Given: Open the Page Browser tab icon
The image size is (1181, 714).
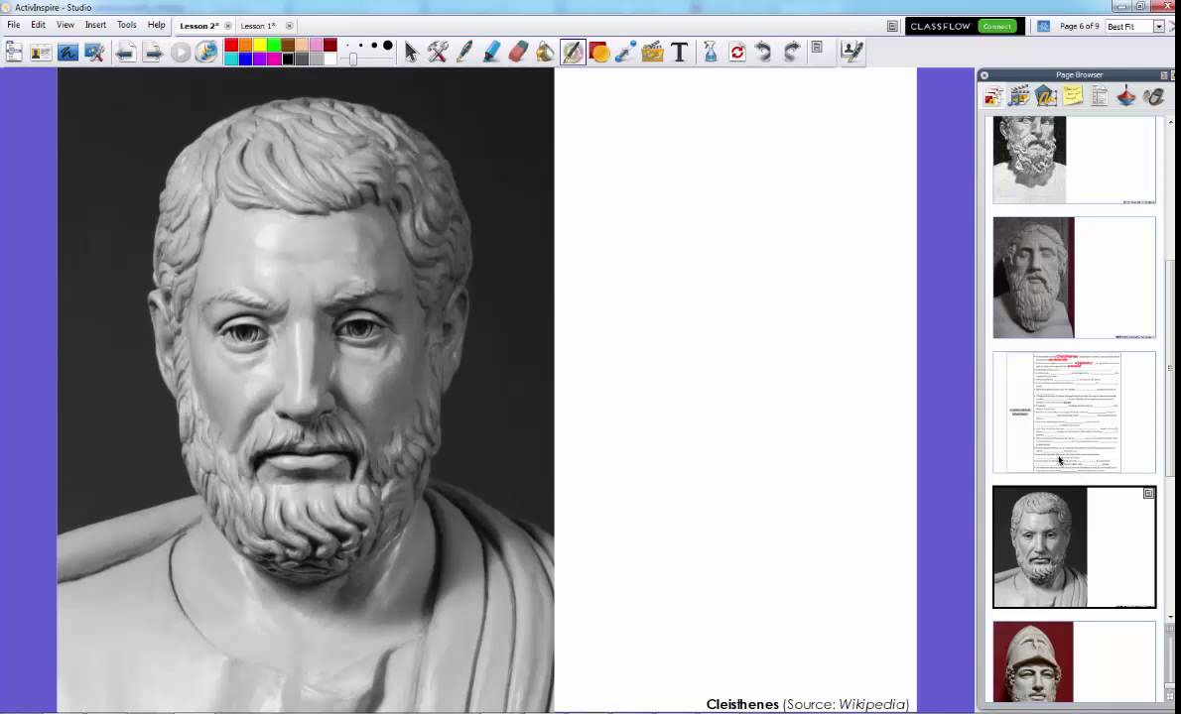Looking at the screenshot, I should click(x=993, y=96).
